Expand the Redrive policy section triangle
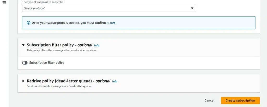 [x=23, y=81]
